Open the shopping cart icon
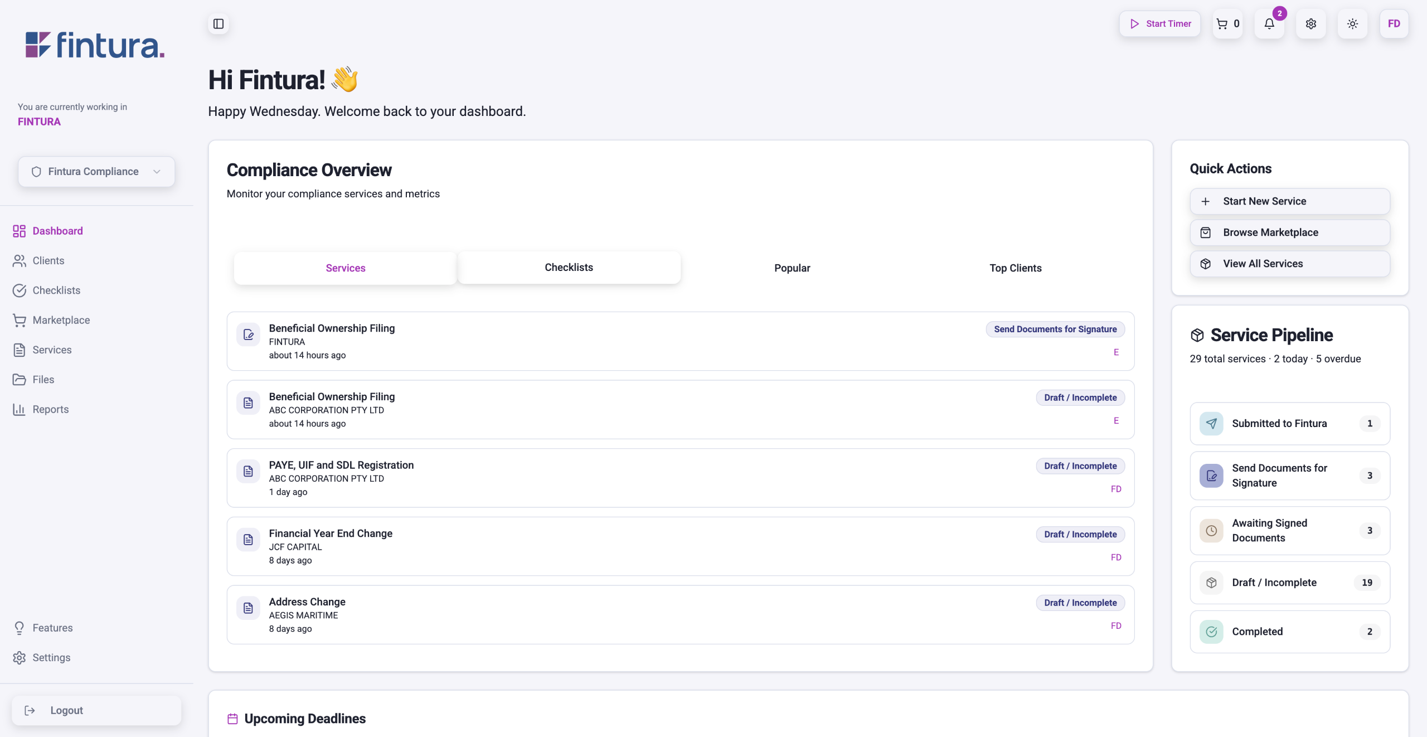Image resolution: width=1427 pixels, height=737 pixels. [x=1227, y=24]
